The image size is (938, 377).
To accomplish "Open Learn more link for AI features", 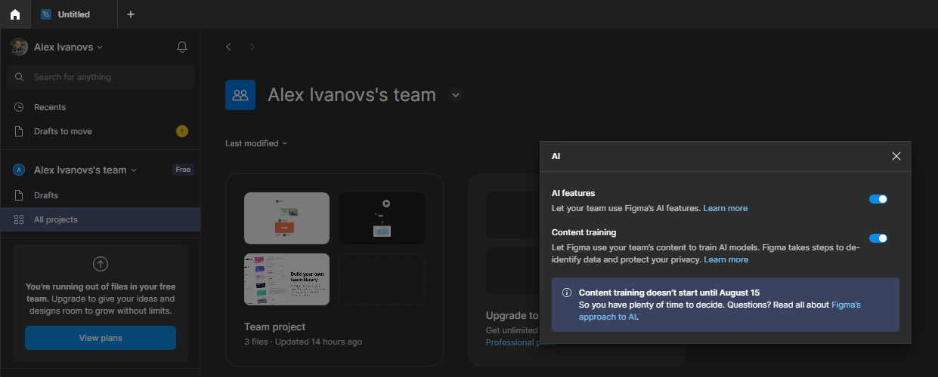I will coord(726,208).
